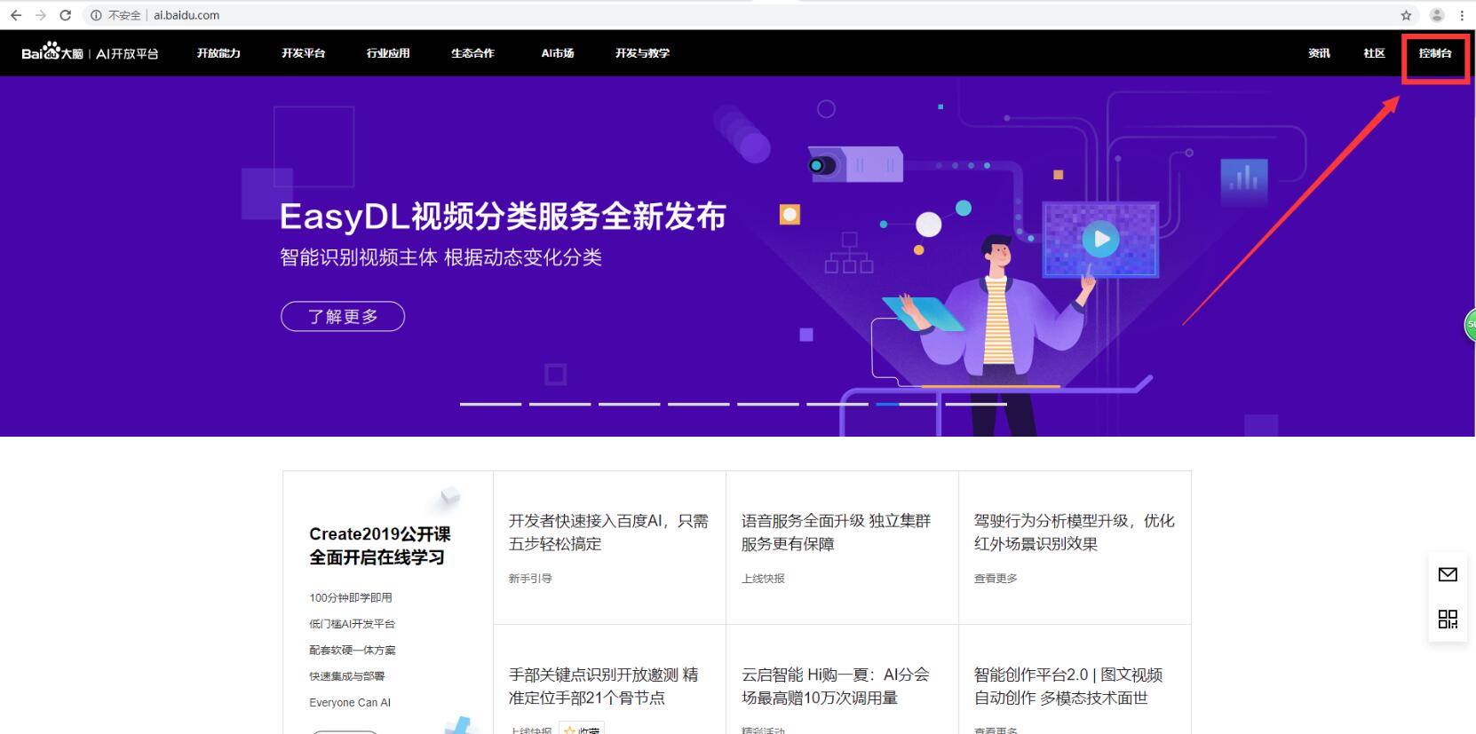Open the 生态合作 navigation menu
Viewport: 1476px width, 734px height.
point(472,53)
